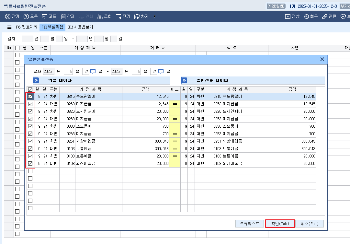This screenshot has height=244, width=350.
Task: Open the 오류리스트 error list
Action: (249, 224)
